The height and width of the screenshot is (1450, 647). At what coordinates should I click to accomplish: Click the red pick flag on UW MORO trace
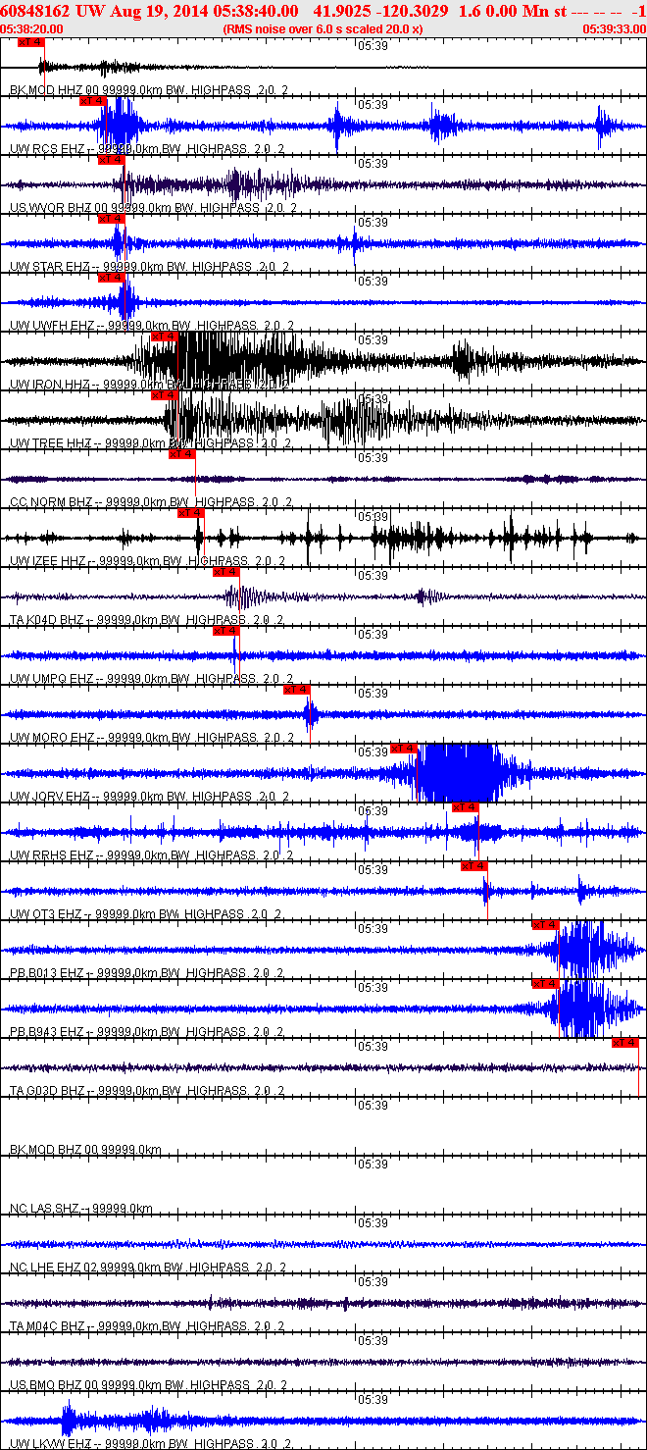[297, 690]
